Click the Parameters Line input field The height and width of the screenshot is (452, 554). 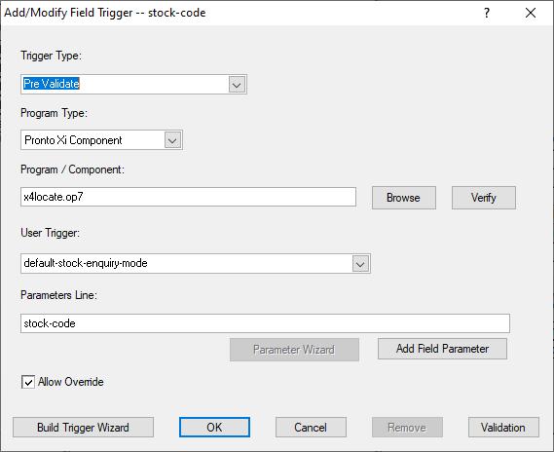click(x=265, y=323)
